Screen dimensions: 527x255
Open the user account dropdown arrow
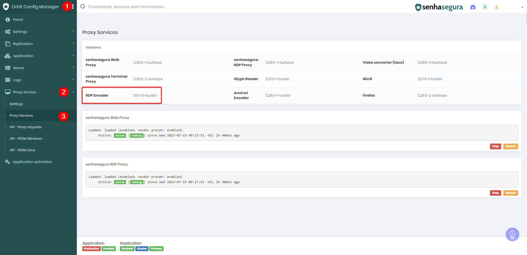pos(522,7)
